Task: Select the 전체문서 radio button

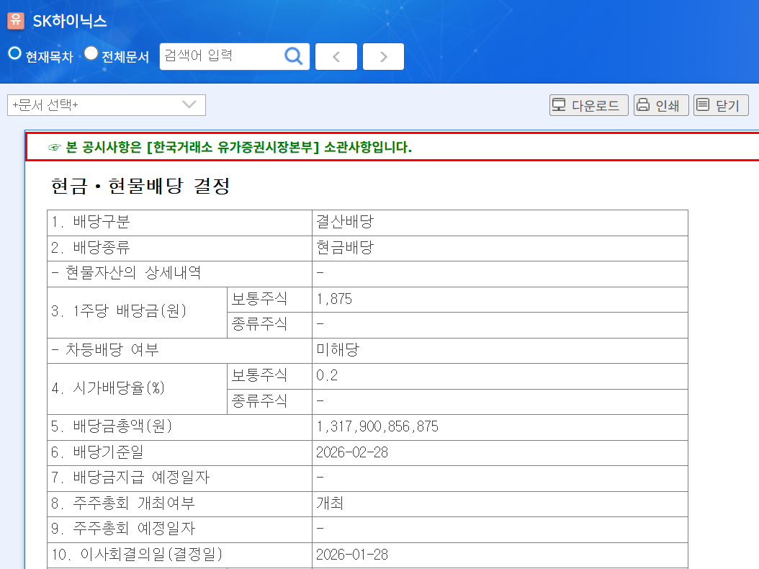Action: [91, 53]
